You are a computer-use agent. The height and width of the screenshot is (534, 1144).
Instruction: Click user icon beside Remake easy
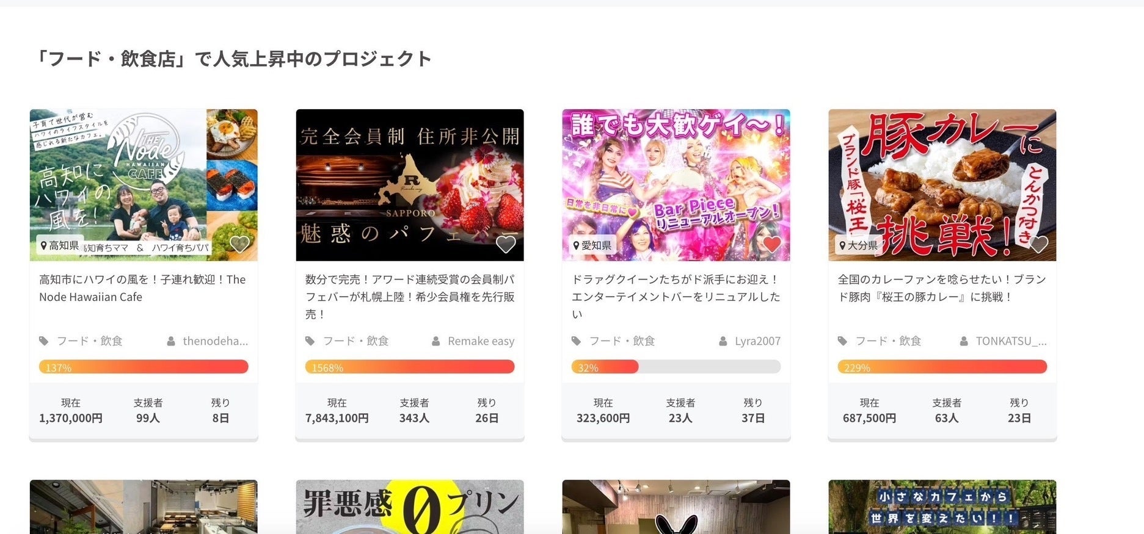tap(436, 341)
